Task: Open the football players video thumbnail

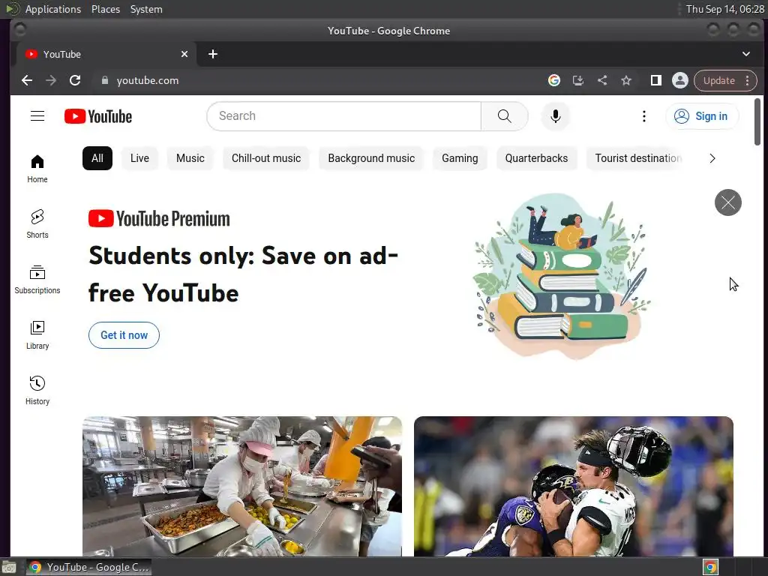Action: pos(574,486)
